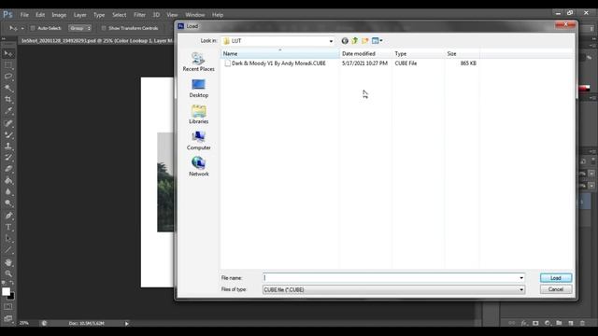Screen dimensions: 598x336
Task: Create new adjustment layer icon
Action: (x=548, y=323)
